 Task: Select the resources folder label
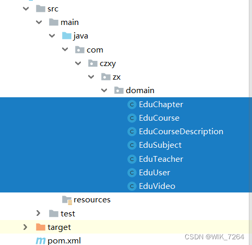(92, 200)
